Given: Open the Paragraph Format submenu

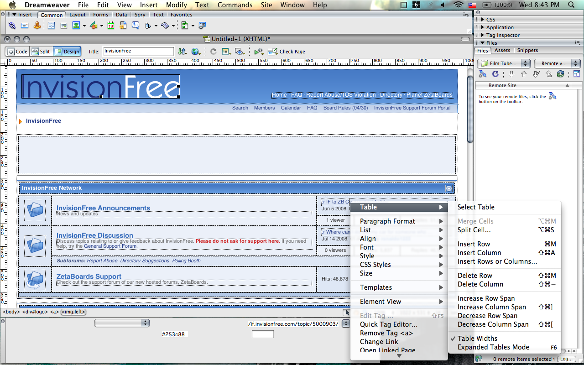Looking at the screenshot, I should click(x=399, y=221).
